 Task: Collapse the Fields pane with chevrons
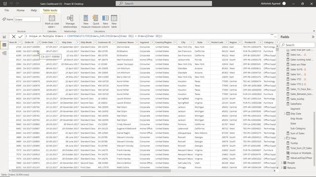pos(313,37)
